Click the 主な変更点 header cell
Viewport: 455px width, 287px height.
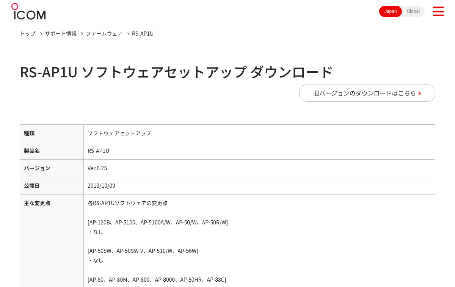tap(52, 241)
